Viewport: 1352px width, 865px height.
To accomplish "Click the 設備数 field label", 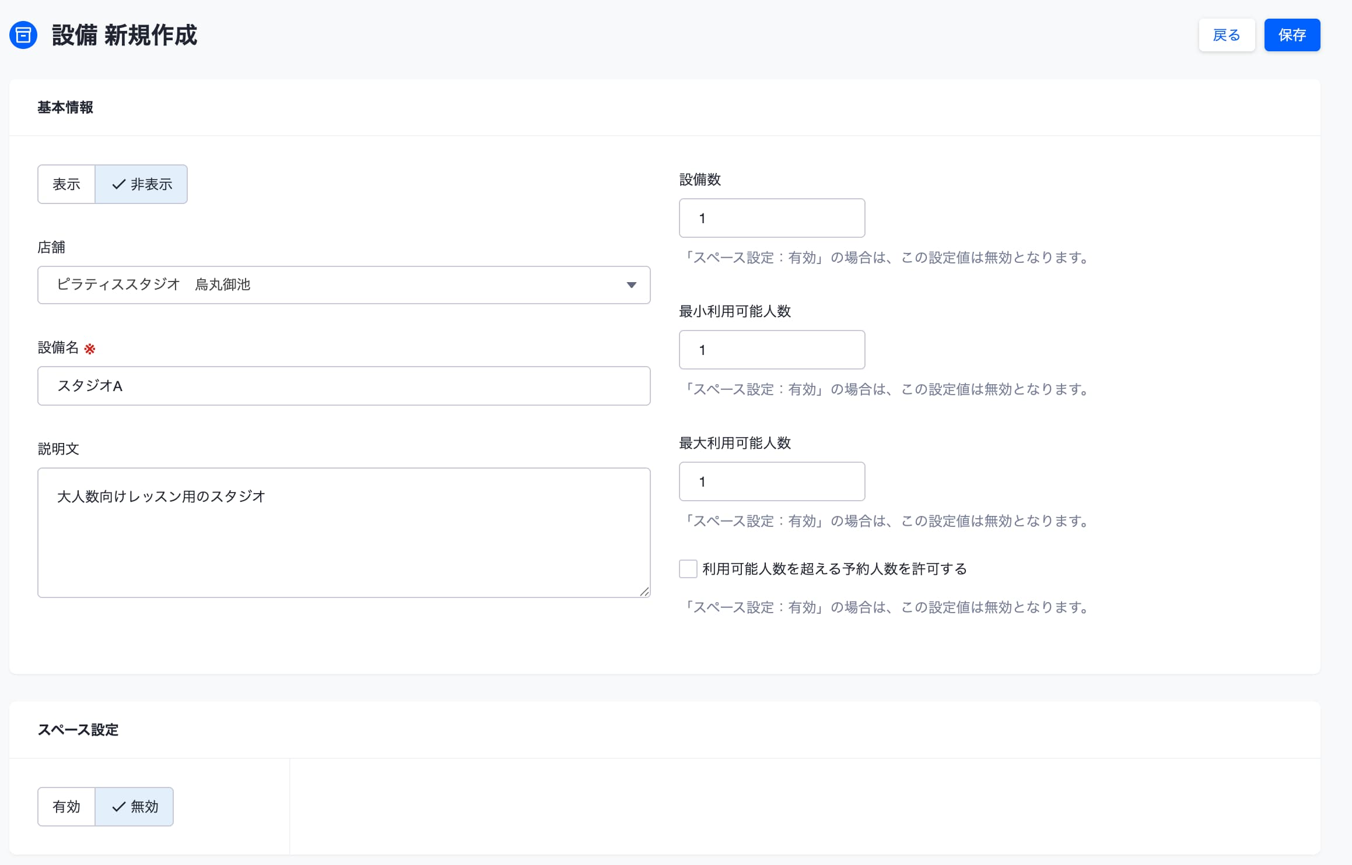I will [x=700, y=180].
